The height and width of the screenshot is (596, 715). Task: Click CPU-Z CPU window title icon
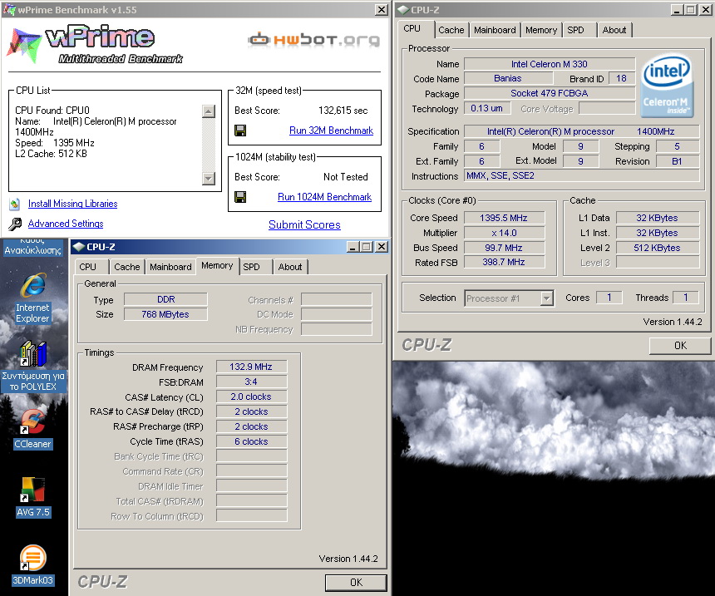[403, 10]
